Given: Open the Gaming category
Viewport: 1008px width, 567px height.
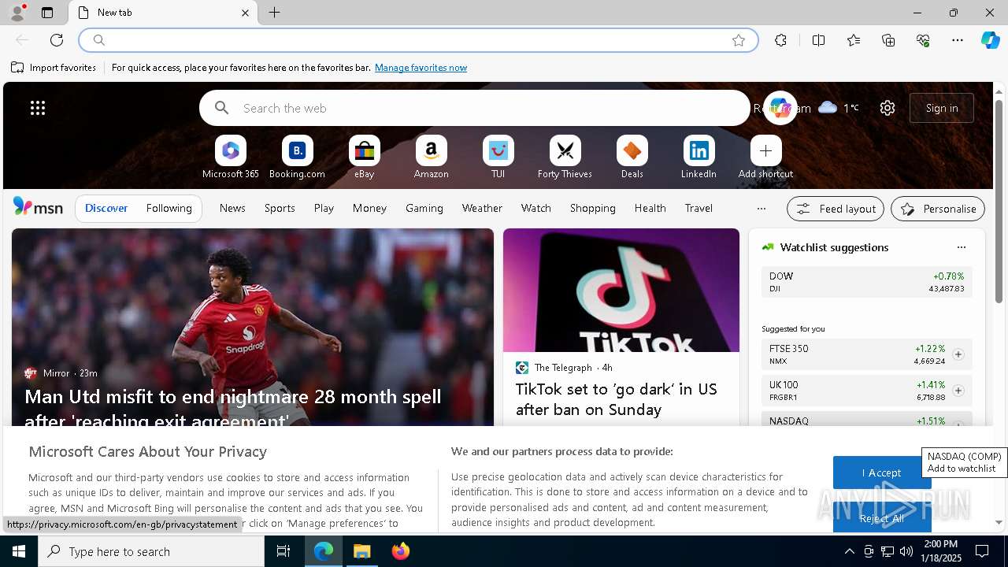Looking at the screenshot, I should [x=424, y=208].
